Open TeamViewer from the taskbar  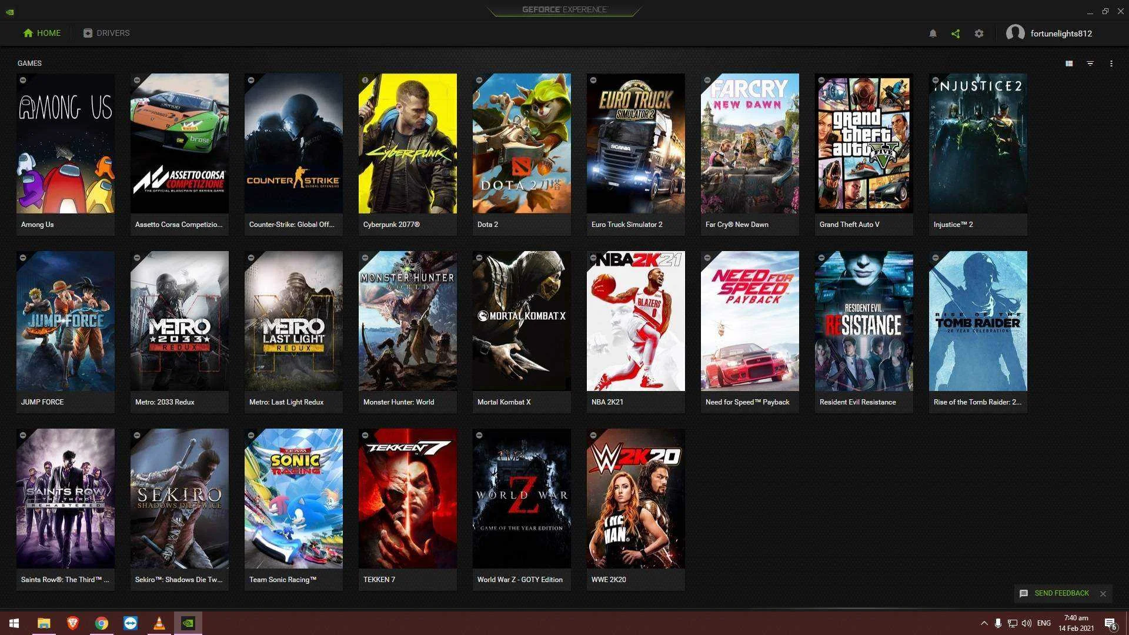pyautogui.click(x=130, y=623)
